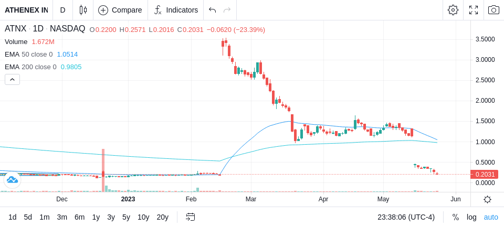Open the candlestick chart style selector
504x227 pixels.
click(83, 10)
